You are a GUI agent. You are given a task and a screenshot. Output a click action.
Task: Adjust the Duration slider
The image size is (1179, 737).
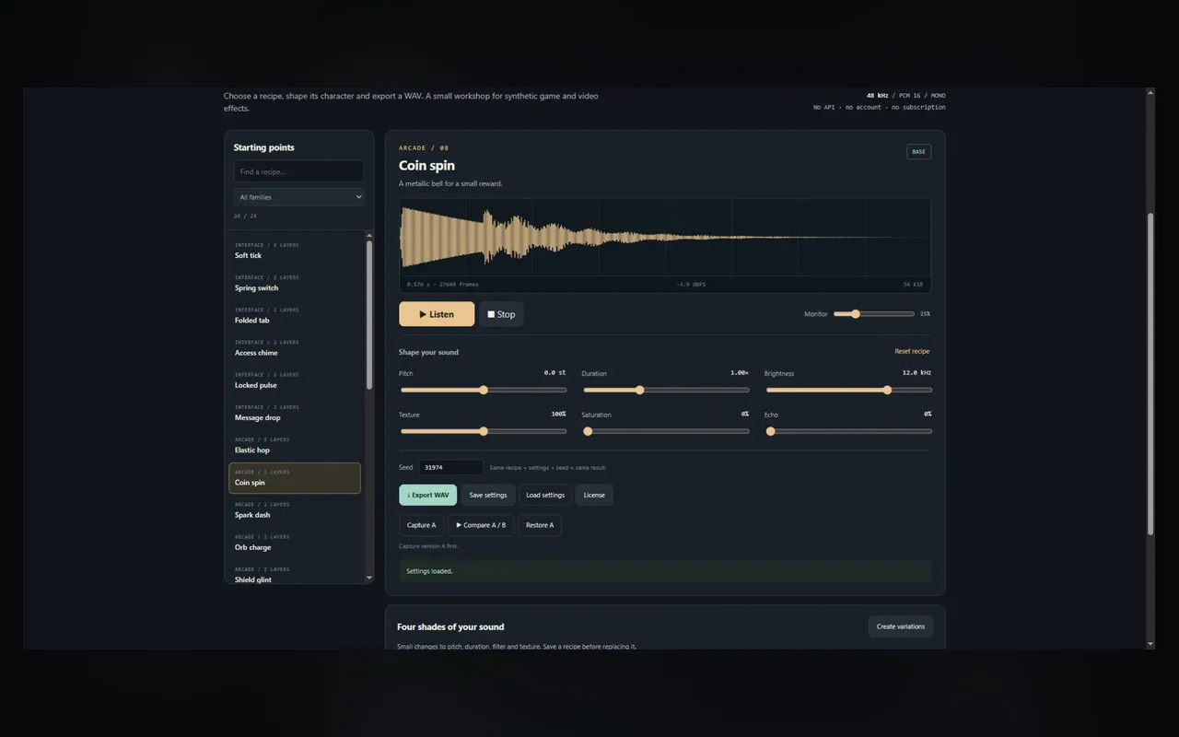pos(665,390)
